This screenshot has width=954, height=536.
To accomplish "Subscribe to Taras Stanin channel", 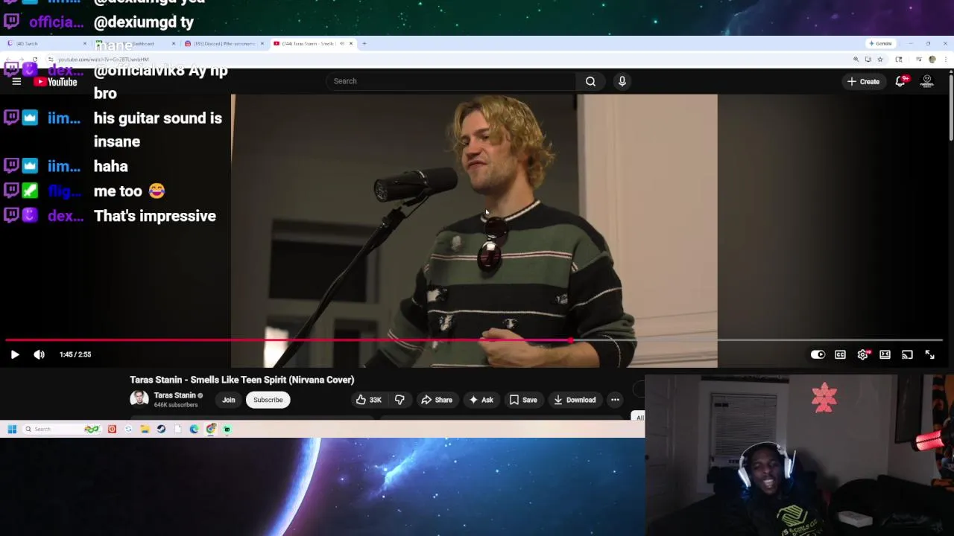I will tap(268, 400).
